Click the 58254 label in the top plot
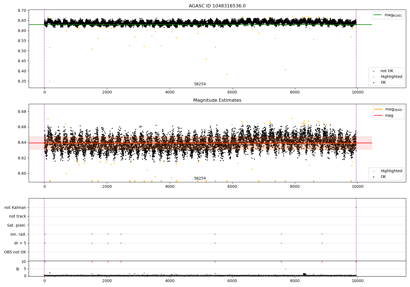 pyautogui.click(x=200, y=84)
